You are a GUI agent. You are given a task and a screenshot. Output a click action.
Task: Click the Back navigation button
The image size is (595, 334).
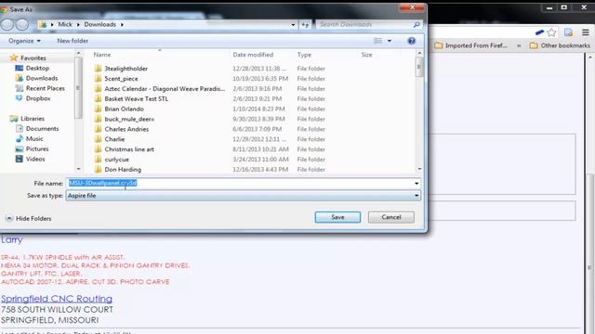pyautogui.click(x=7, y=25)
